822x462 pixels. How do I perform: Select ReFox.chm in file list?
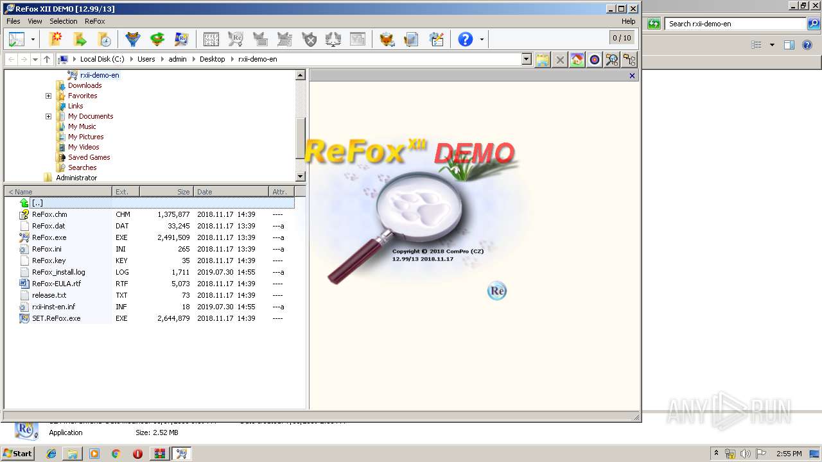click(x=49, y=214)
